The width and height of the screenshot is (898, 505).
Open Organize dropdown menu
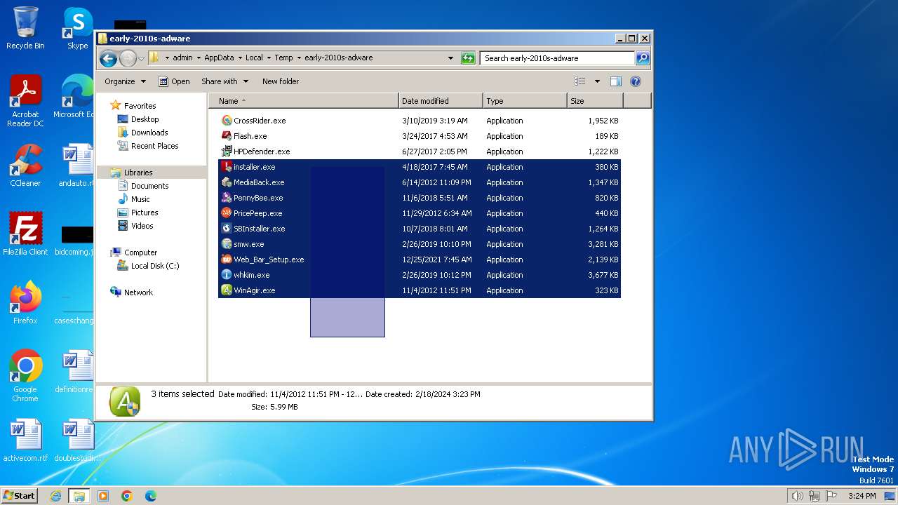(x=125, y=81)
